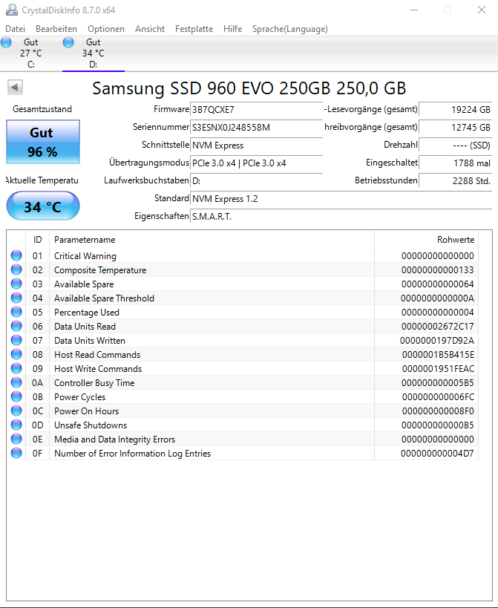
Task: Select the Critical Warning parameter name
Action: pos(85,256)
